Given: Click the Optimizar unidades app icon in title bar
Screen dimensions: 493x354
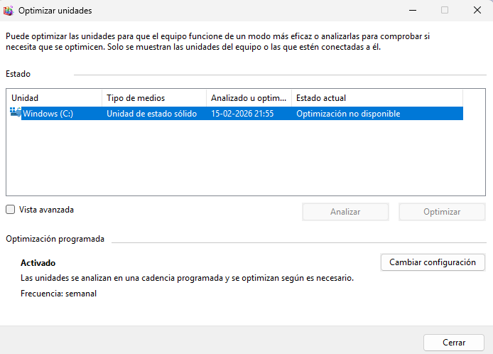Looking at the screenshot, I should [9, 11].
